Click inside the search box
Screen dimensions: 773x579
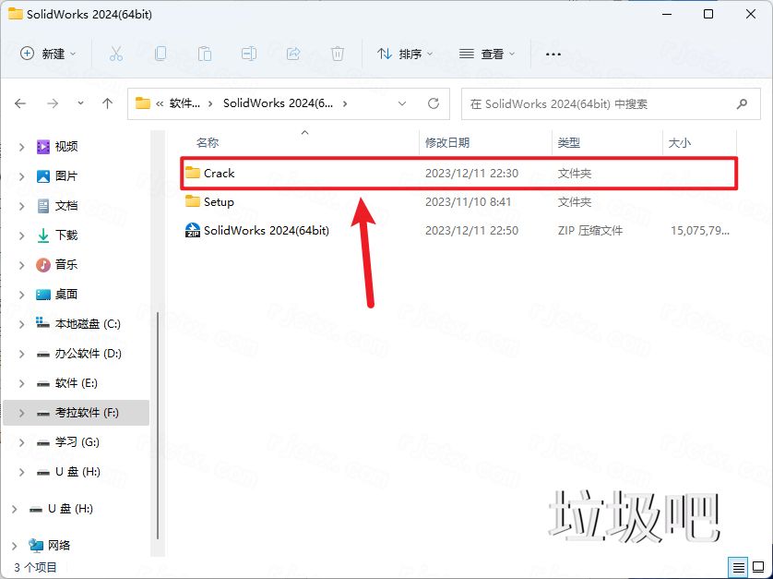point(600,103)
